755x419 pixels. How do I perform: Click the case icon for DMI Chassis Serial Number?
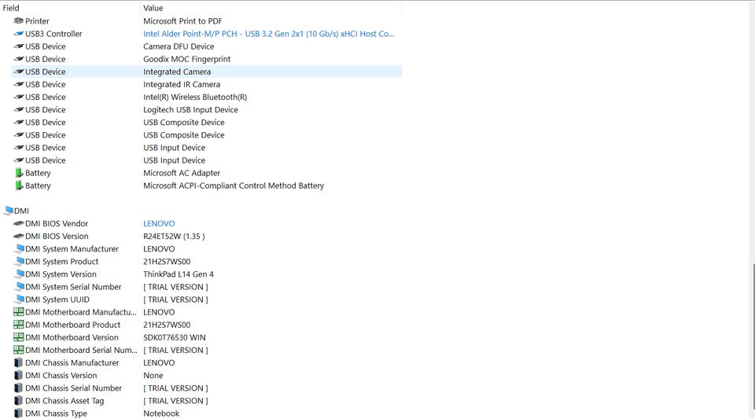point(18,388)
